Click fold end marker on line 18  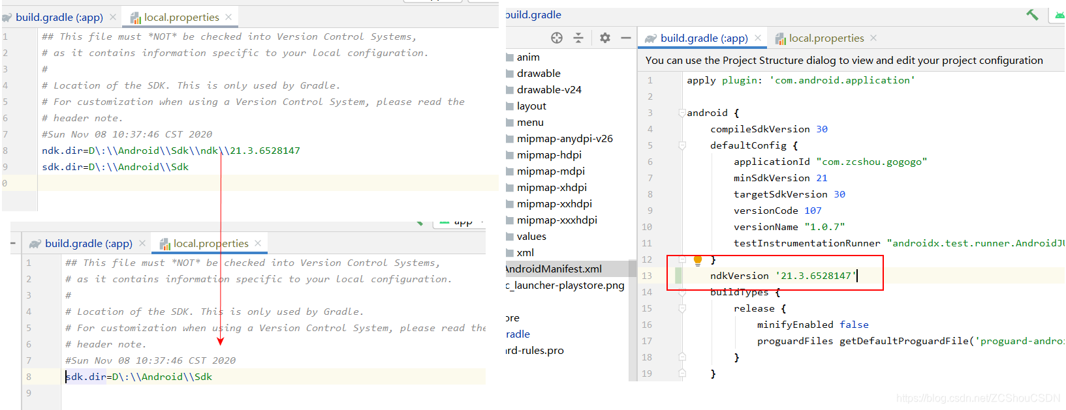coord(682,357)
